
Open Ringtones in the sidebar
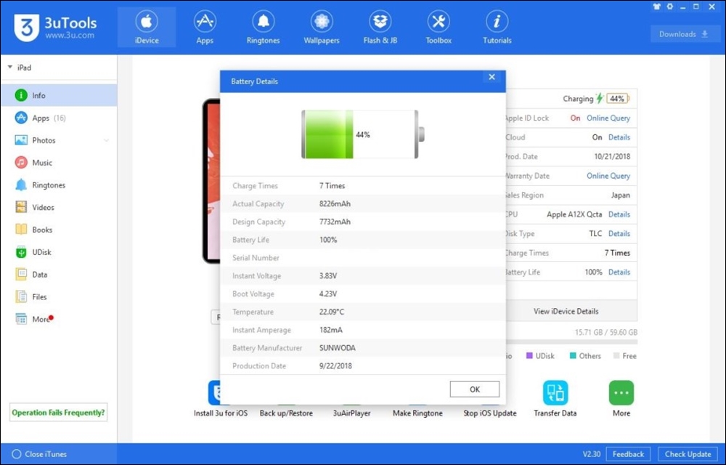pyautogui.click(x=59, y=185)
